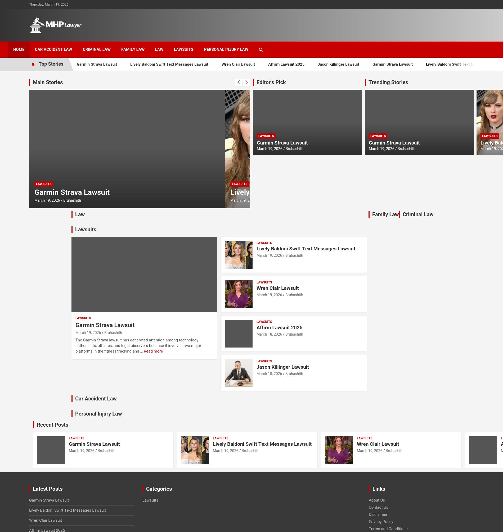The width and height of the screenshot is (503, 532).
Task: Open Jason Killinger Lawsuit thumbnail image
Action: (x=238, y=373)
